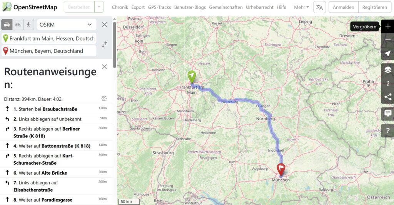
Task: Switch to pedestrian routing mode
Action: point(28,25)
